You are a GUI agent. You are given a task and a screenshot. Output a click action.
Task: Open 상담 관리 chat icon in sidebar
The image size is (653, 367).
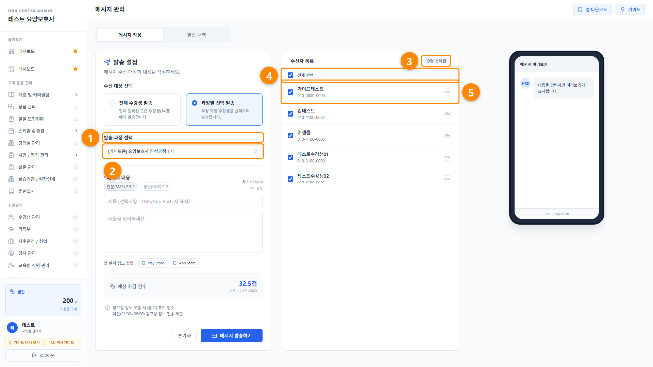click(11, 107)
